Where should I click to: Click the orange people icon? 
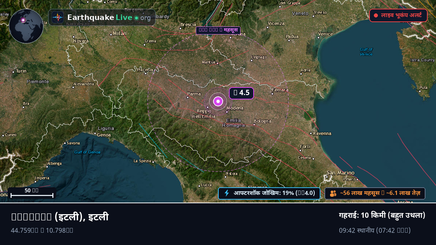click(x=333, y=193)
